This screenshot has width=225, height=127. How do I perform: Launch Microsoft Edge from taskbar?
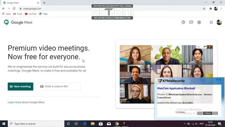(x=85, y=124)
